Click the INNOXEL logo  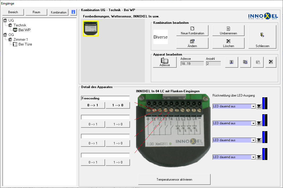263,16
